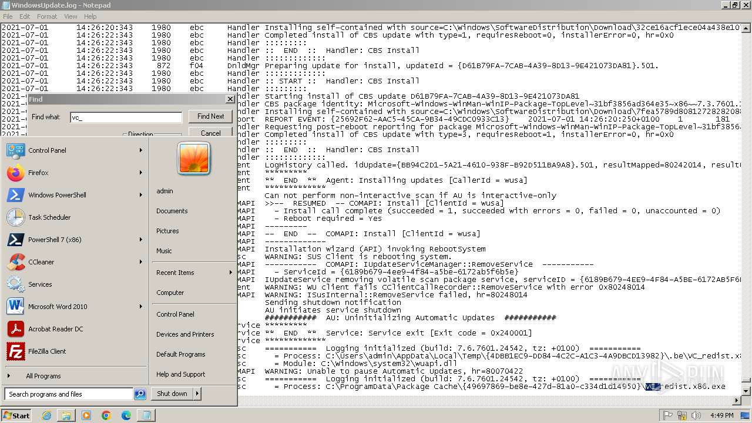
Task: Open PowerShell 7 (x86) from Start menu
Action: coord(16,240)
